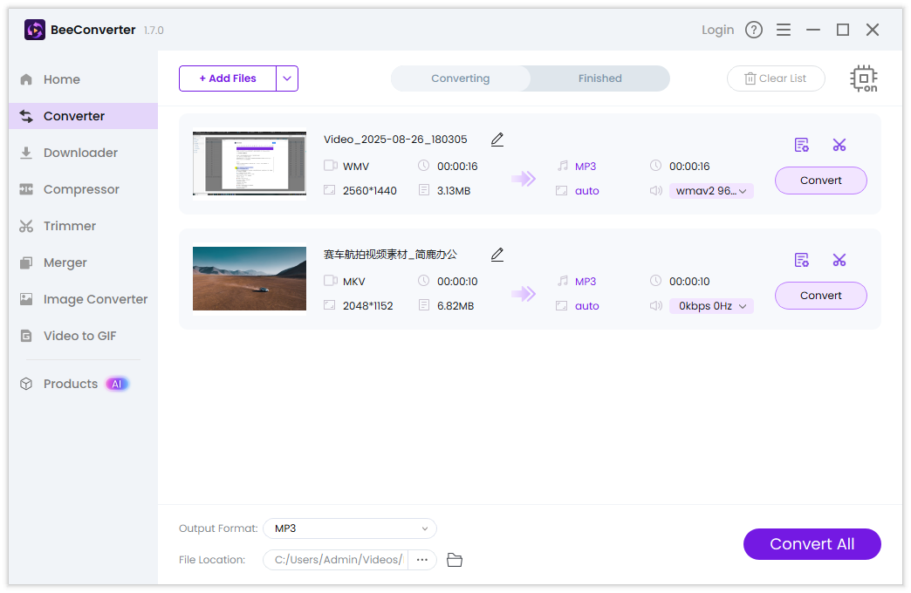
Task: Expand the wmav2 audio track dropdown
Action: pos(710,191)
